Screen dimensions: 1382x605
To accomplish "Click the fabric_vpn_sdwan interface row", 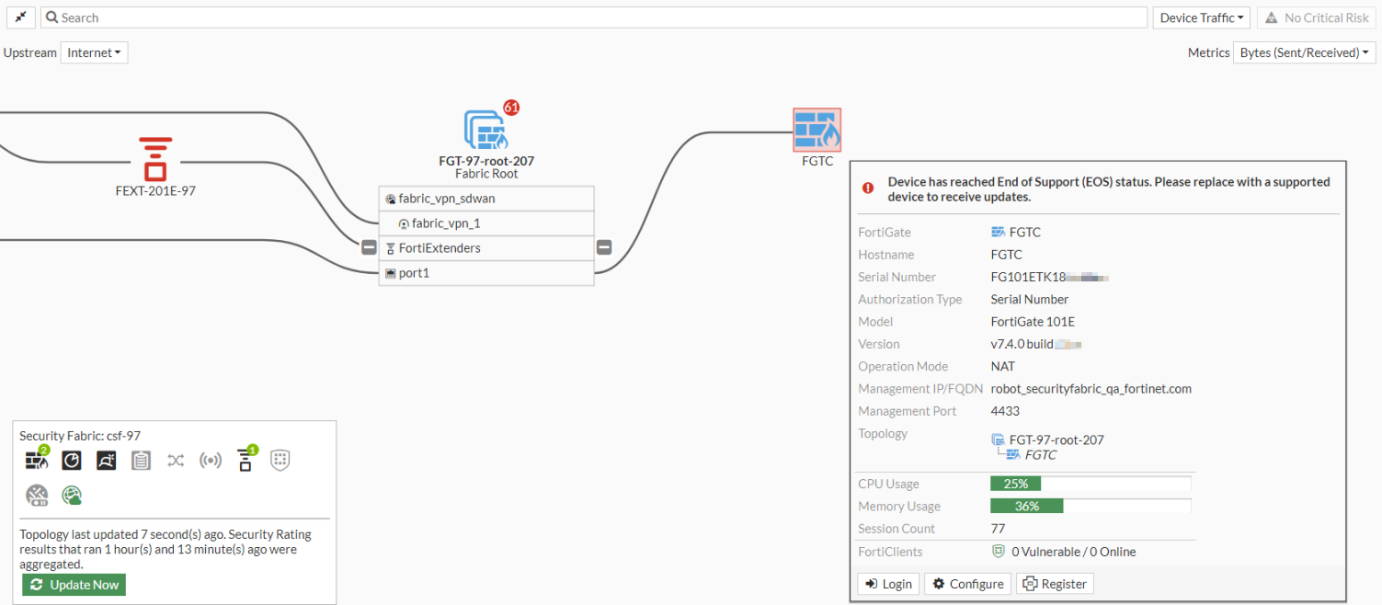I will (486, 199).
